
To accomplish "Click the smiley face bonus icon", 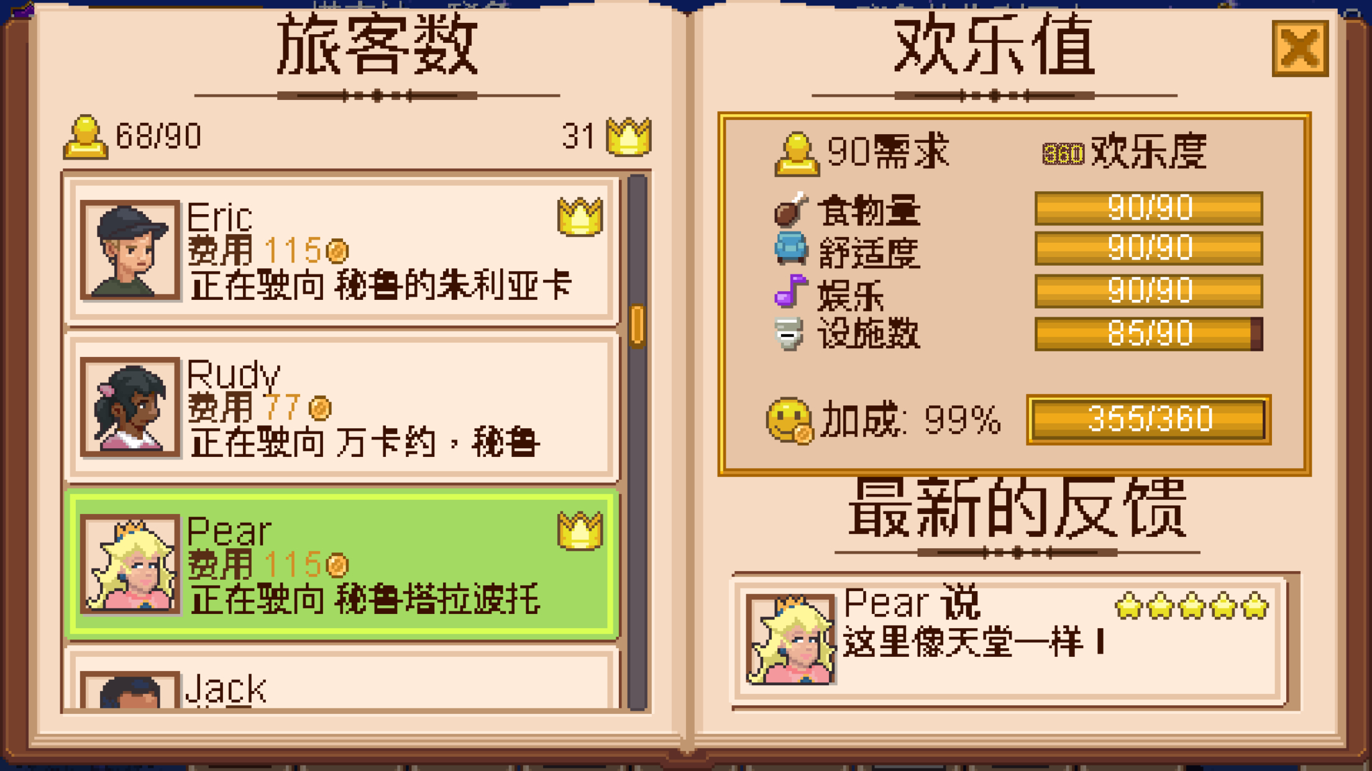I will point(789,420).
